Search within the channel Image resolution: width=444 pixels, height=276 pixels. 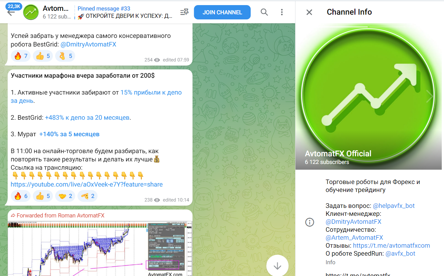point(264,12)
